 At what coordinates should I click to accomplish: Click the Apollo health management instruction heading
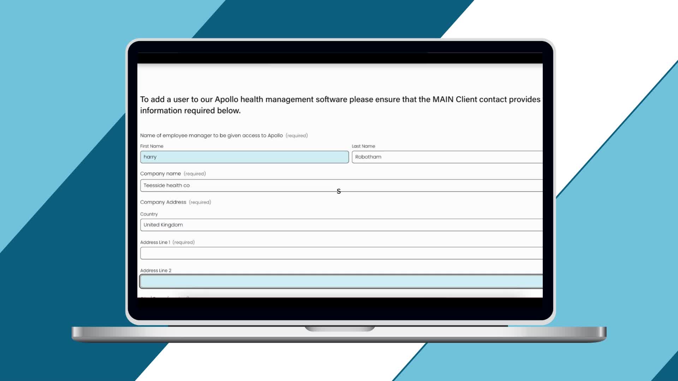(340, 105)
